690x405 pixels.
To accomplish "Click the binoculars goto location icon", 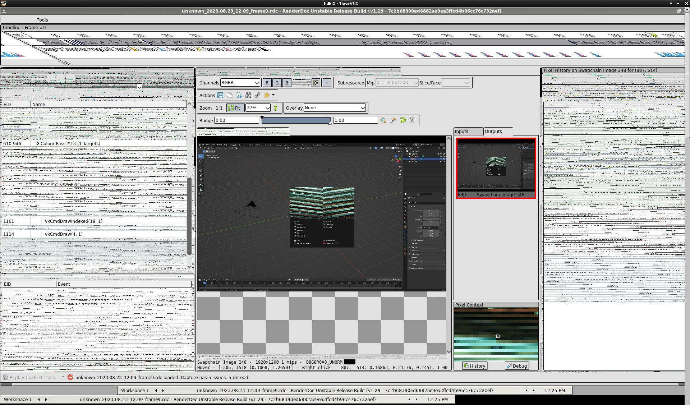I will 248,95.
